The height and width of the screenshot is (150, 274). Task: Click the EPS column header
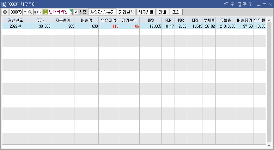195,20
